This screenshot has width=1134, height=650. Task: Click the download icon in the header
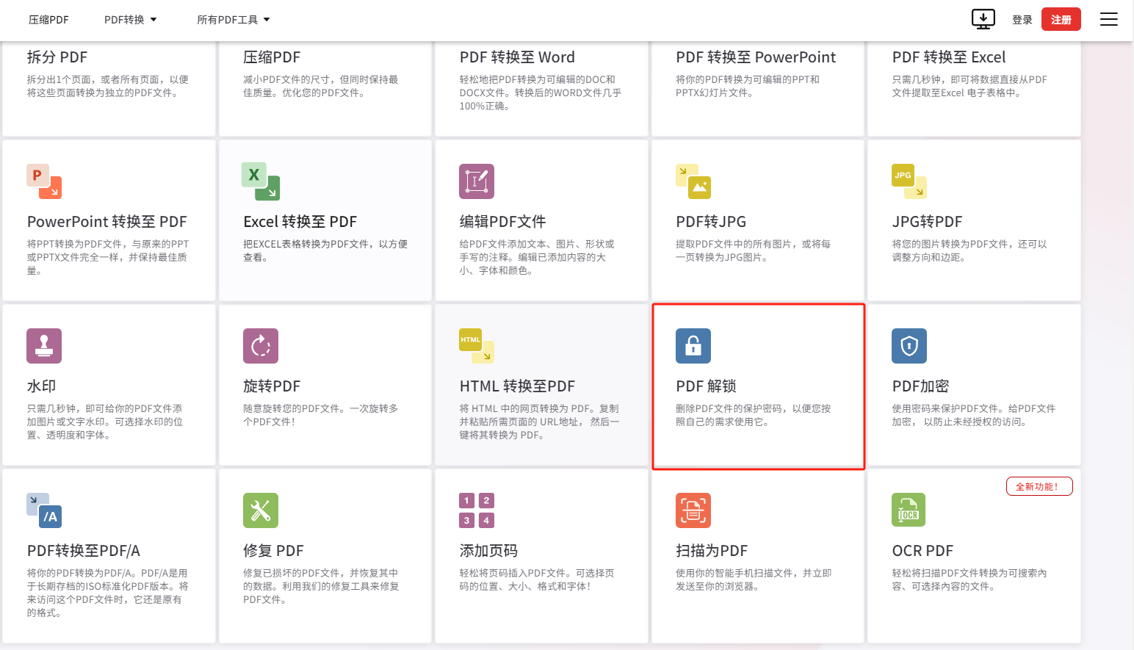pyautogui.click(x=983, y=19)
